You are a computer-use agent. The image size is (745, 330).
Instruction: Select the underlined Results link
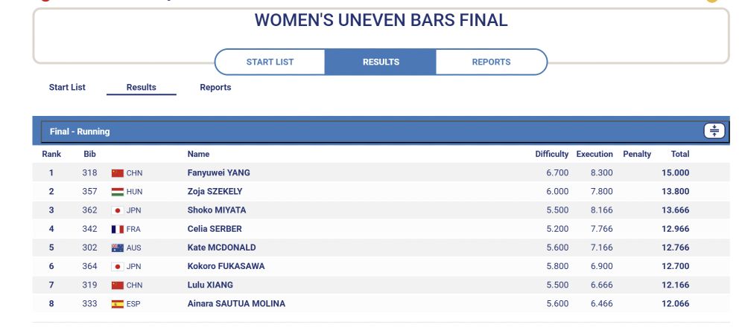point(141,87)
